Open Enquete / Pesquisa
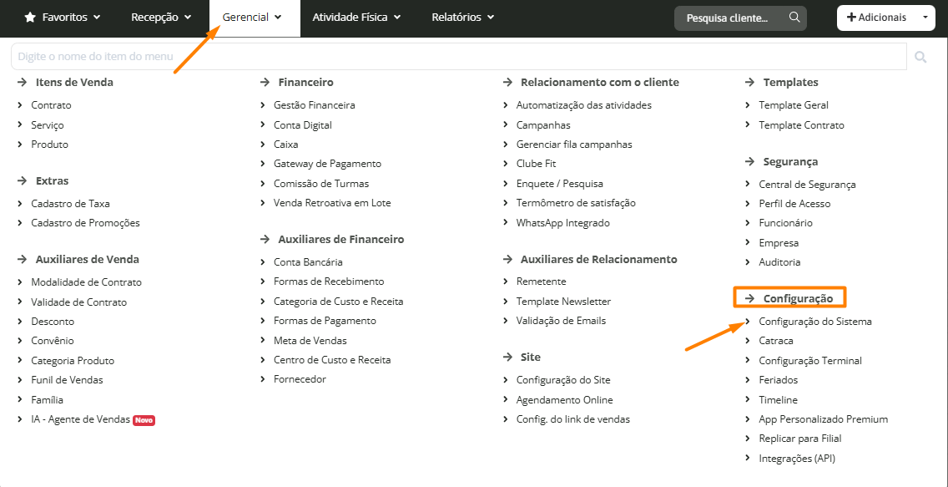 (559, 184)
